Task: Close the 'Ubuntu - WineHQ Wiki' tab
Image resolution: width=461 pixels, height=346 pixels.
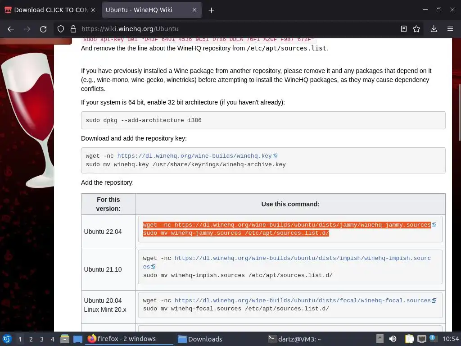Action: click(194, 10)
